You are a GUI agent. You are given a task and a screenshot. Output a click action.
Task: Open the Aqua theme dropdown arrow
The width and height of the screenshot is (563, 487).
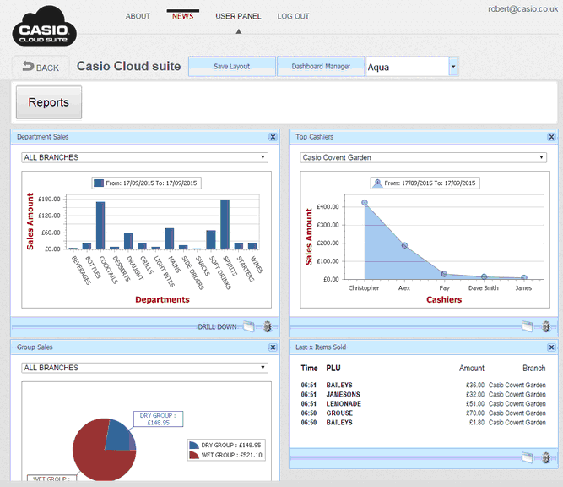point(453,67)
